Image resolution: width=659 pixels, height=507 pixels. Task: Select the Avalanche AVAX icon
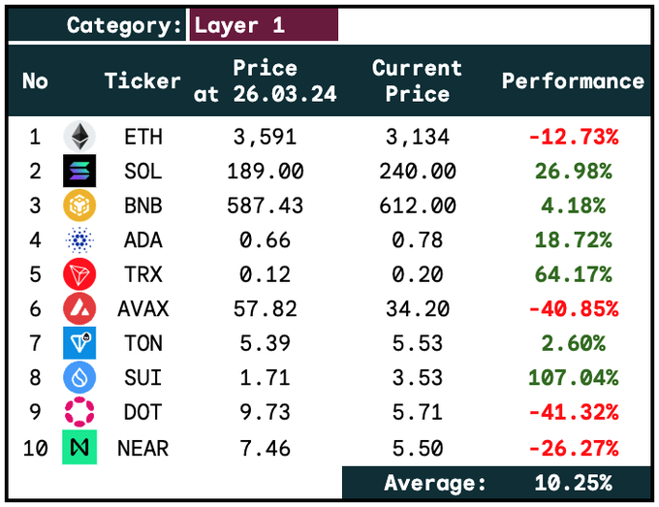pyautogui.click(x=78, y=309)
